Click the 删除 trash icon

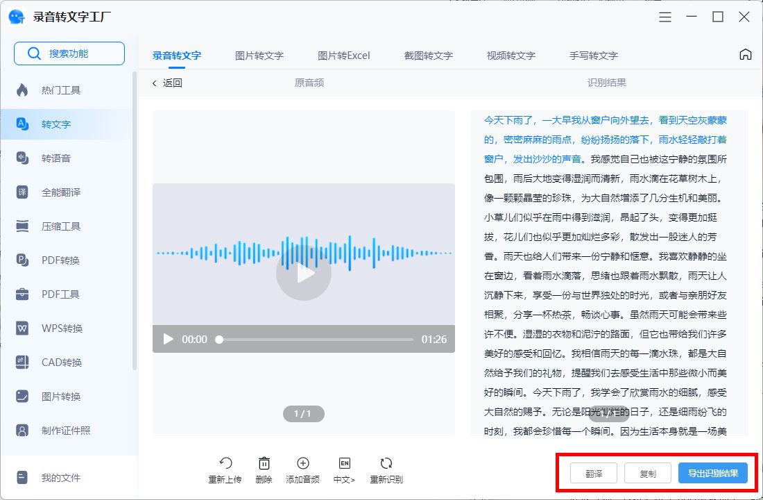(264, 463)
